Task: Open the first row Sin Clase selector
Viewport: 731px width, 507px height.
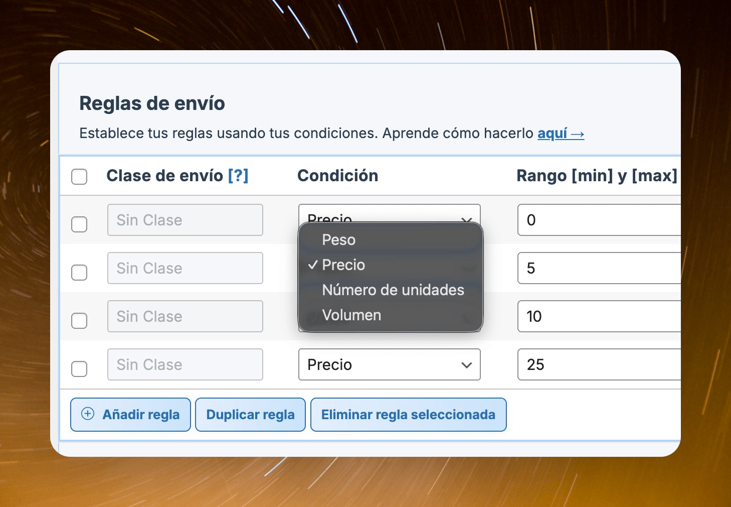Action: pos(185,220)
